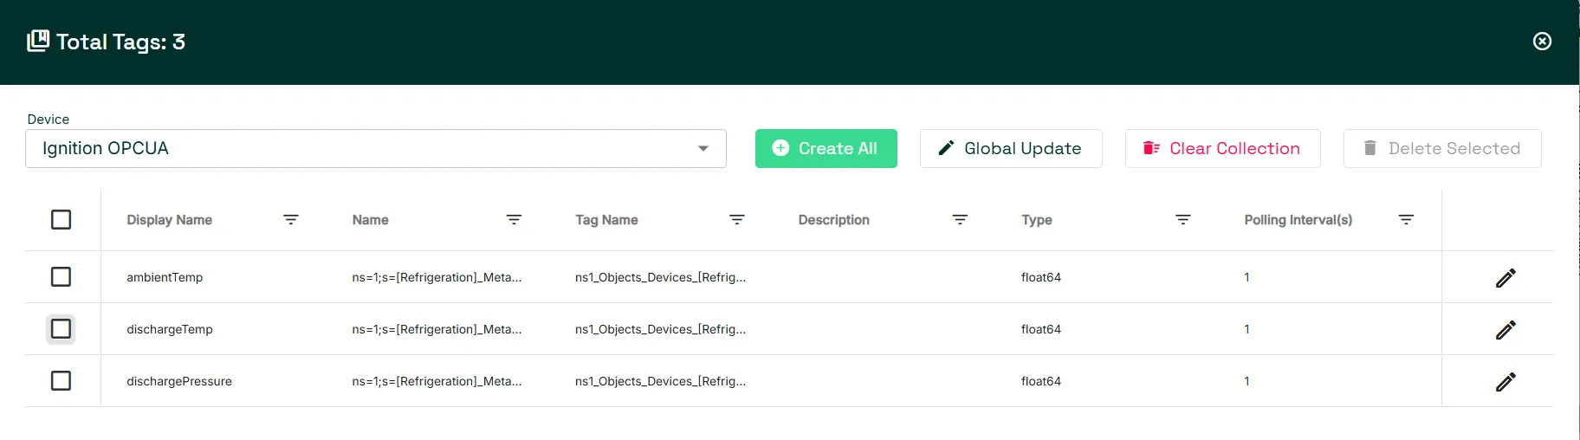Image resolution: width=1580 pixels, height=440 pixels.
Task: Click the Global Update button
Action: click(x=1011, y=148)
